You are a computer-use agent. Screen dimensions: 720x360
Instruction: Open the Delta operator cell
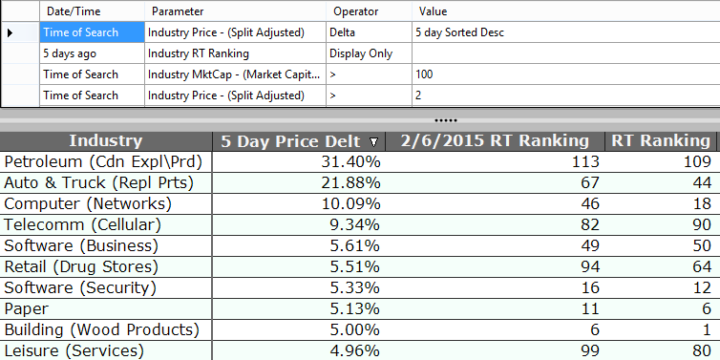(370, 32)
